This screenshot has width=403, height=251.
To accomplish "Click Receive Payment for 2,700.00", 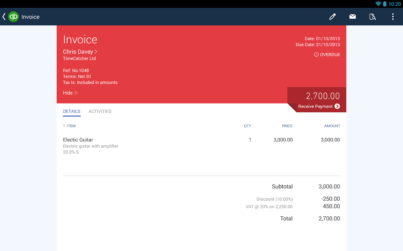I will click(316, 106).
